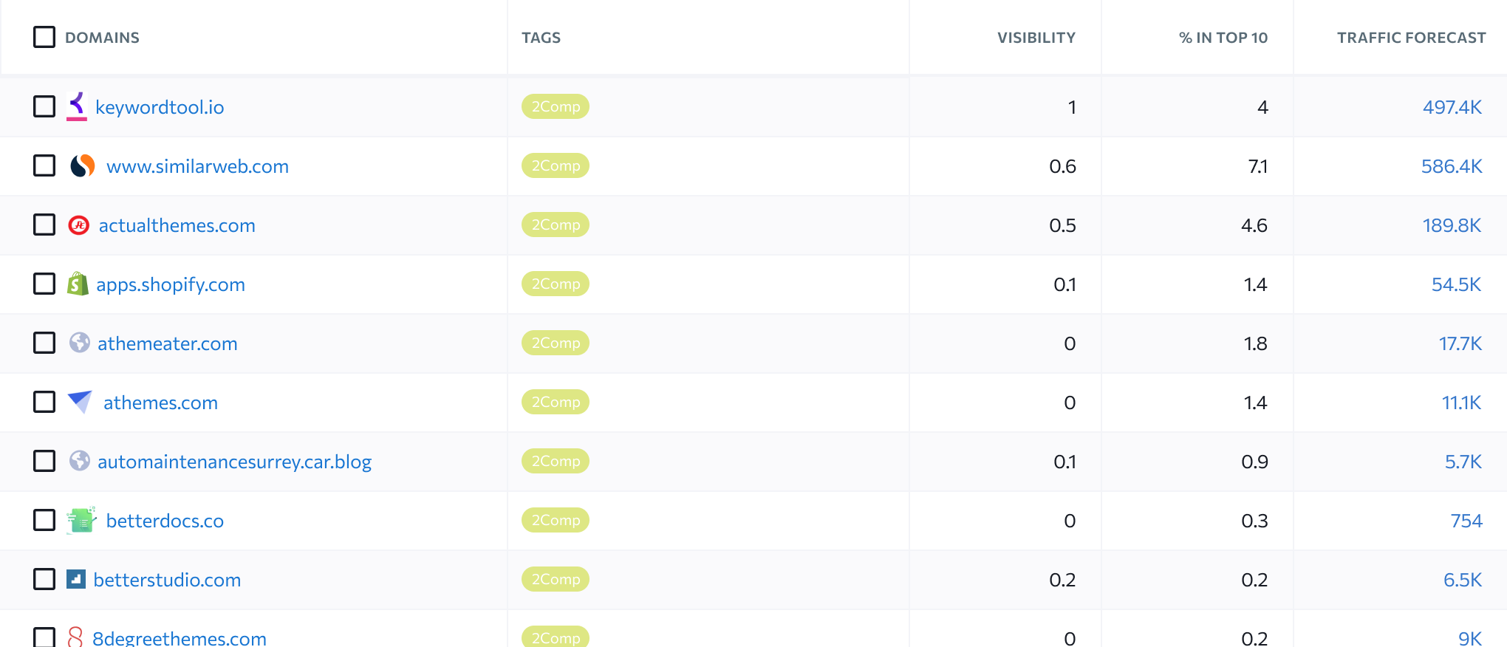
Task: Open the 754 traffic forecast value
Action: (1466, 521)
